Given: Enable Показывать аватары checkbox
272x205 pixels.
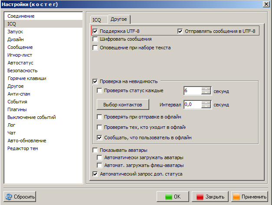Looking at the screenshot, I should (x=95, y=150).
